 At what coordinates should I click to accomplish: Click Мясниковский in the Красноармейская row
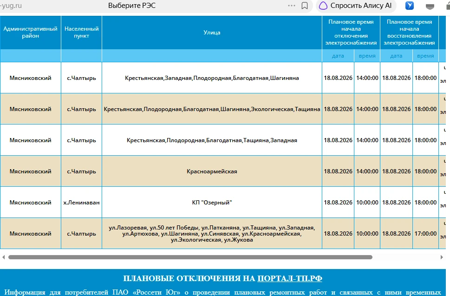(31, 171)
